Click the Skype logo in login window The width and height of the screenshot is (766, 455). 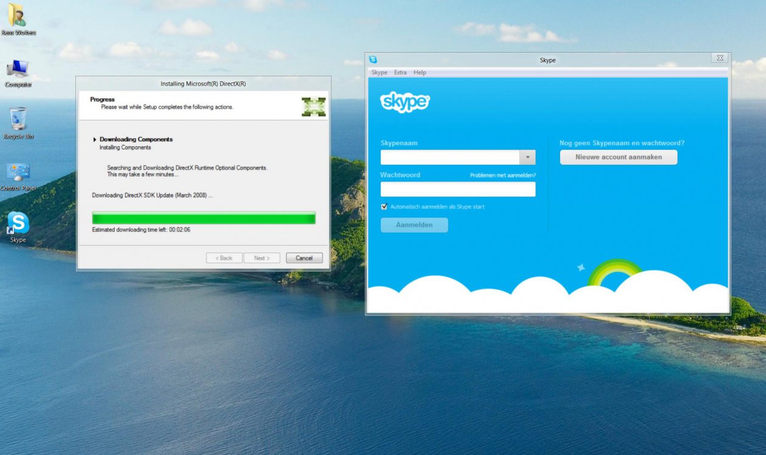[x=405, y=103]
